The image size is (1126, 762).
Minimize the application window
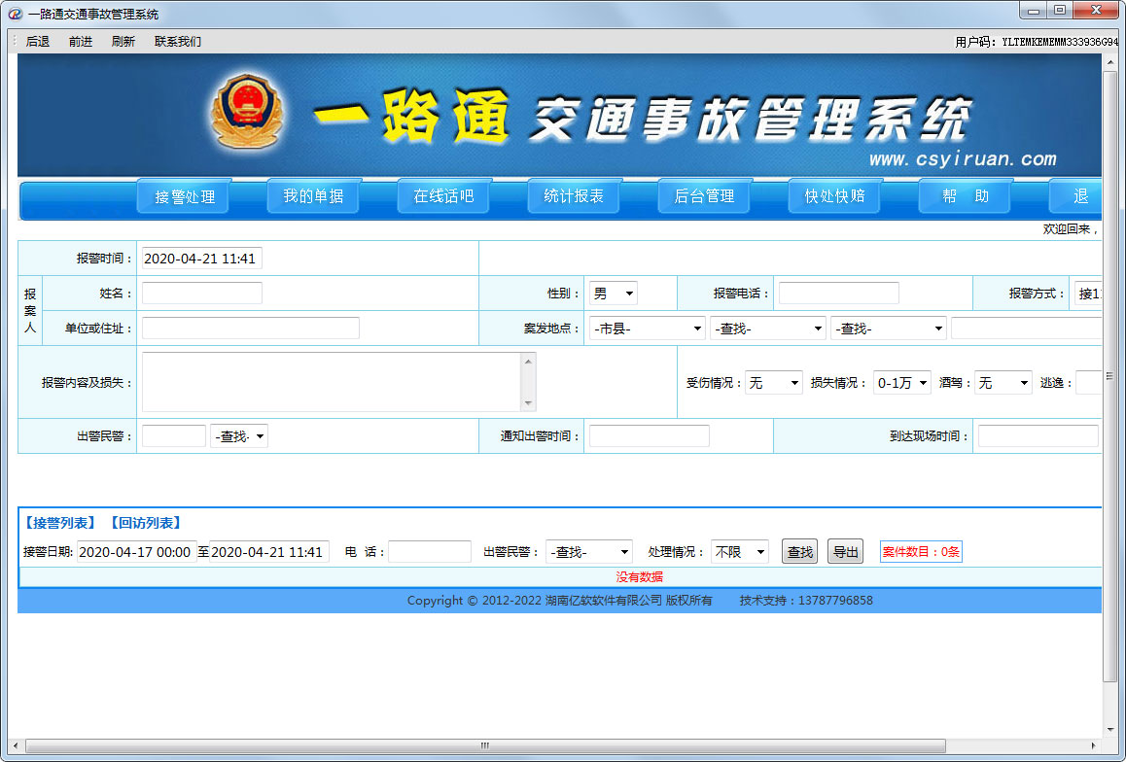1034,11
